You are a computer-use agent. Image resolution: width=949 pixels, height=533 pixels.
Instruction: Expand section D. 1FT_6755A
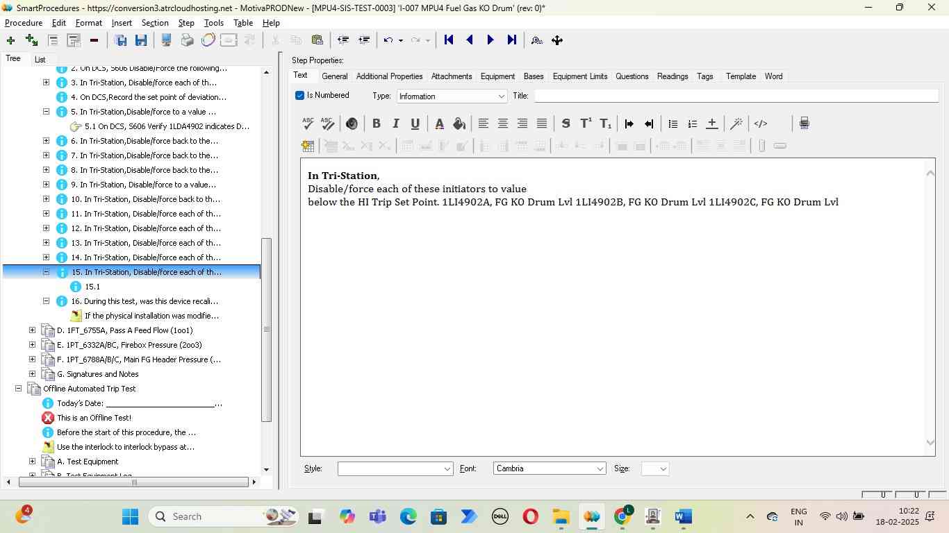[32, 330]
